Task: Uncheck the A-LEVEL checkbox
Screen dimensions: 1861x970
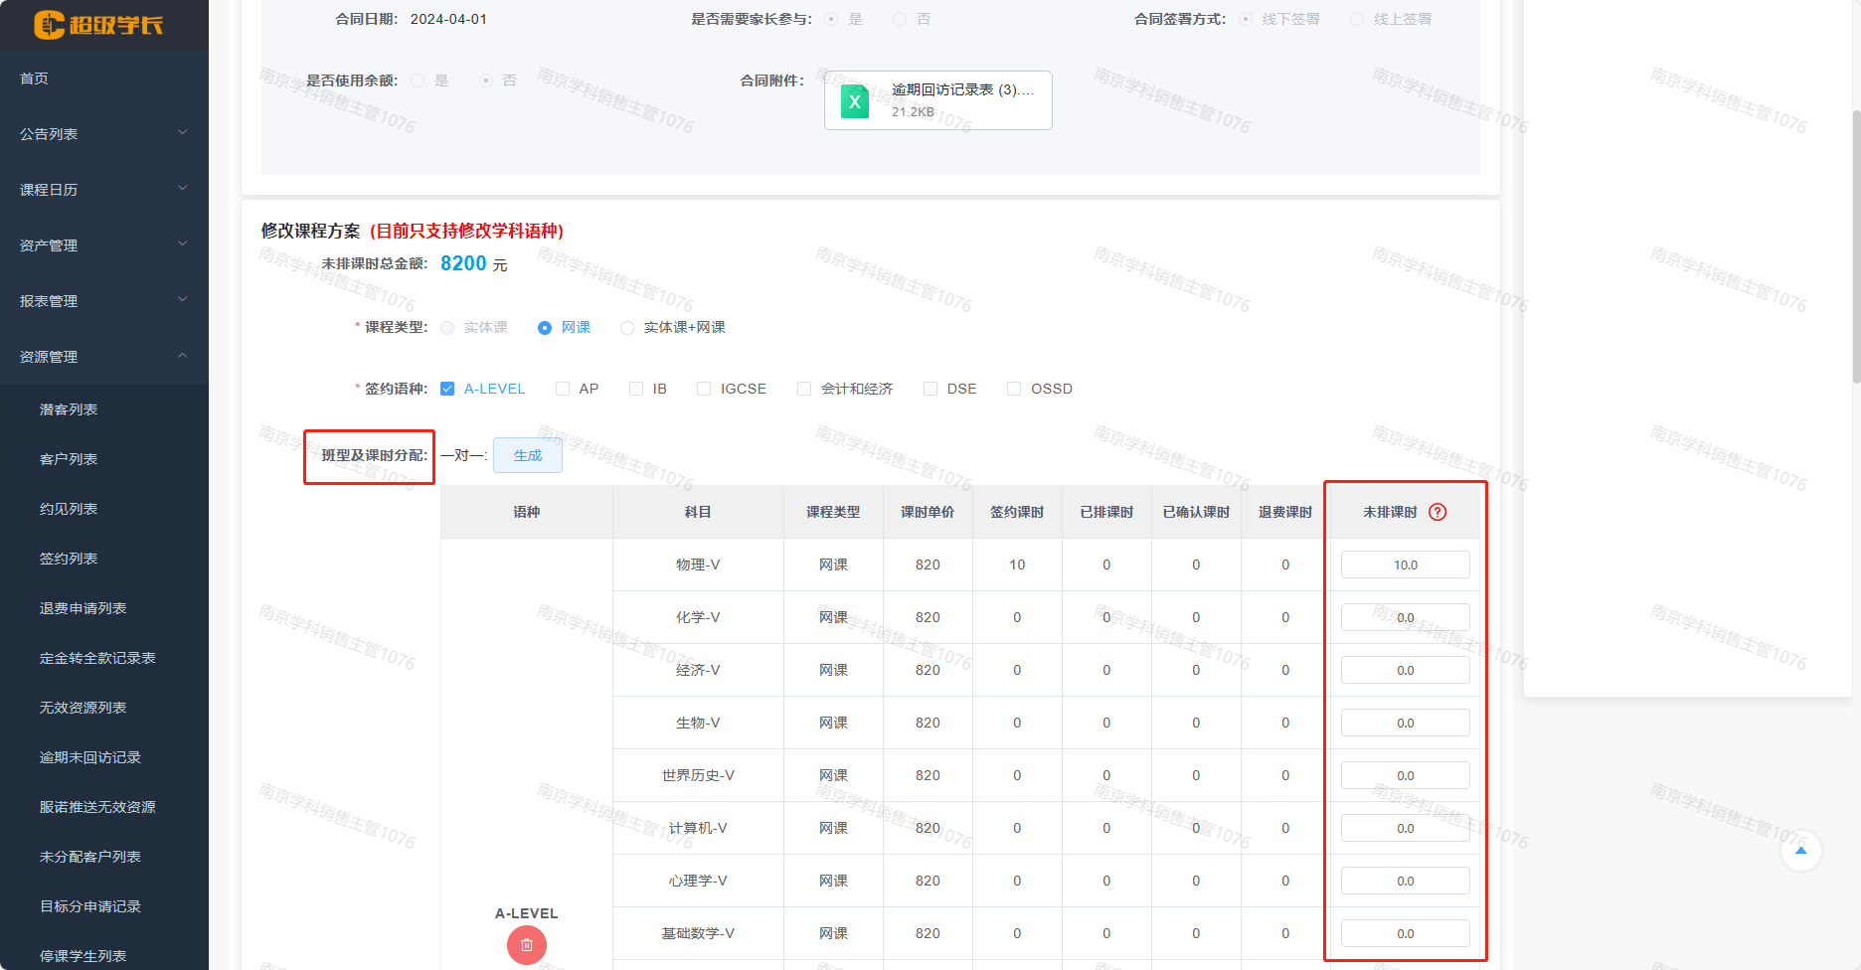Action: [x=447, y=389]
